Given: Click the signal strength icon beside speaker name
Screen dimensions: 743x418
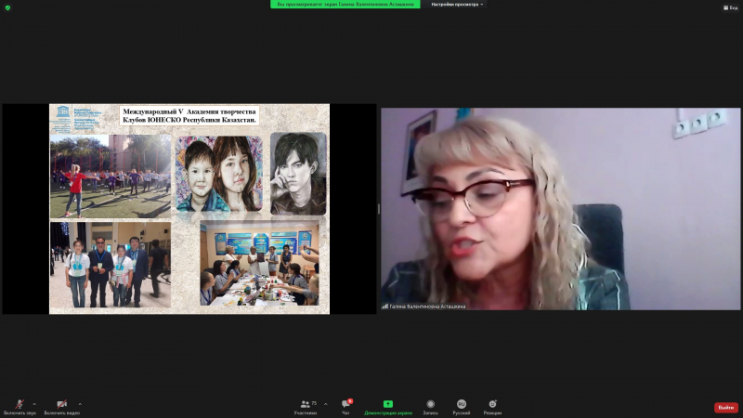Looking at the screenshot, I should coord(385,306).
